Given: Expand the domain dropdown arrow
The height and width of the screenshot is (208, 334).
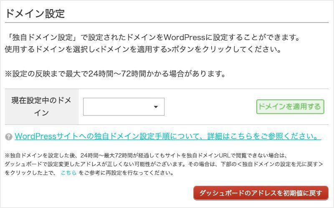Looking at the screenshot, I should pyautogui.click(x=156, y=107).
